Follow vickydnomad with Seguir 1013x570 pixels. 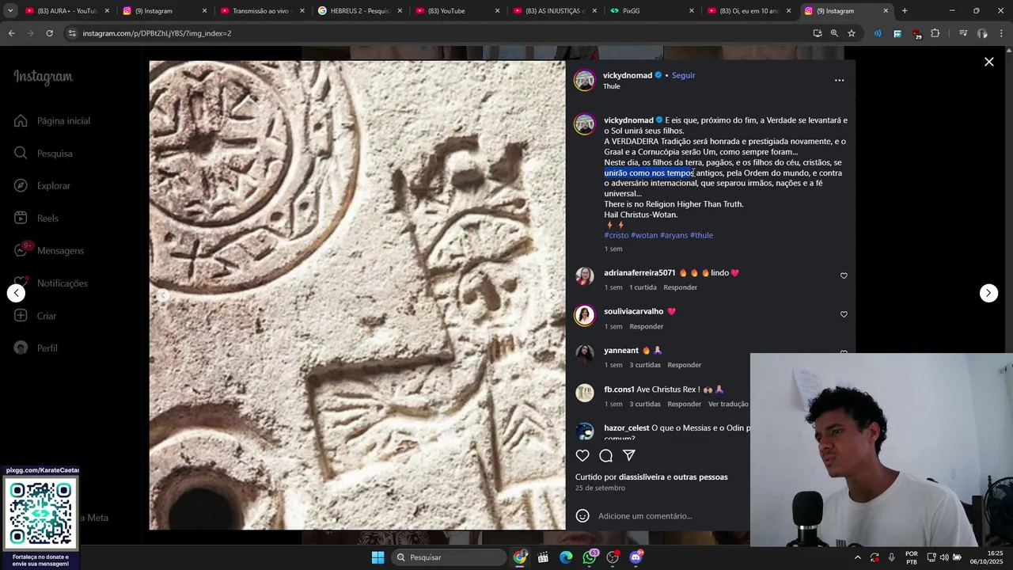tap(683, 75)
